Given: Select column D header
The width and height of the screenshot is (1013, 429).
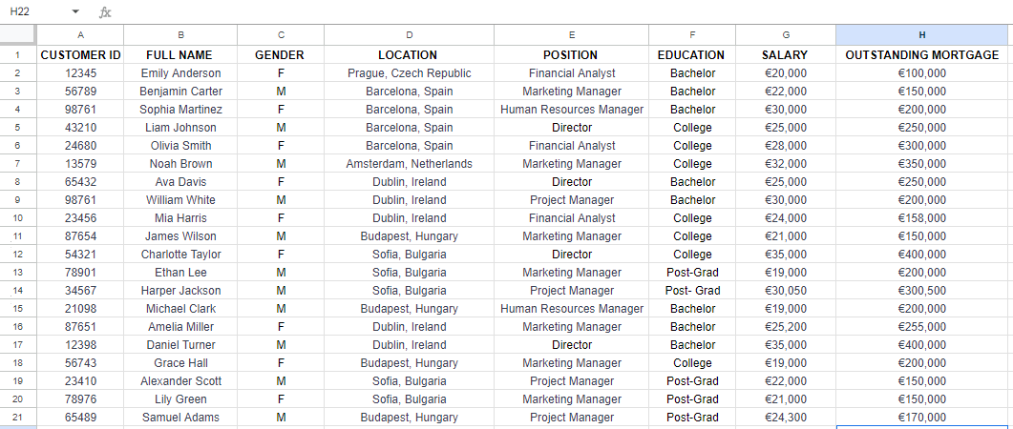Looking at the screenshot, I should [x=409, y=34].
